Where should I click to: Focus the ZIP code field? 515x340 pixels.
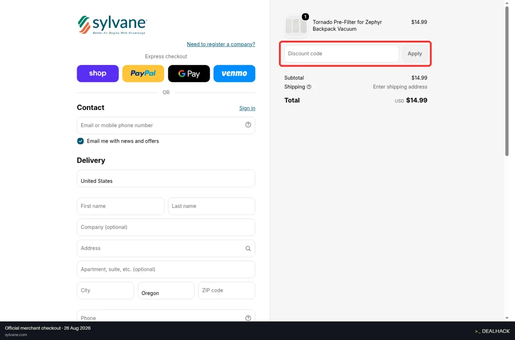[x=226, y=291]
